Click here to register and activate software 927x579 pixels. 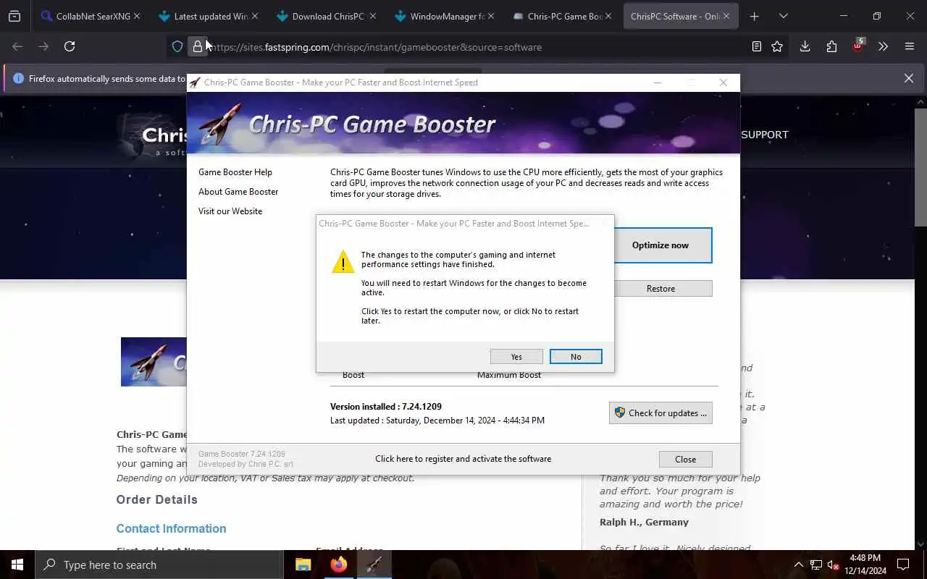click(x=463, y=459)
